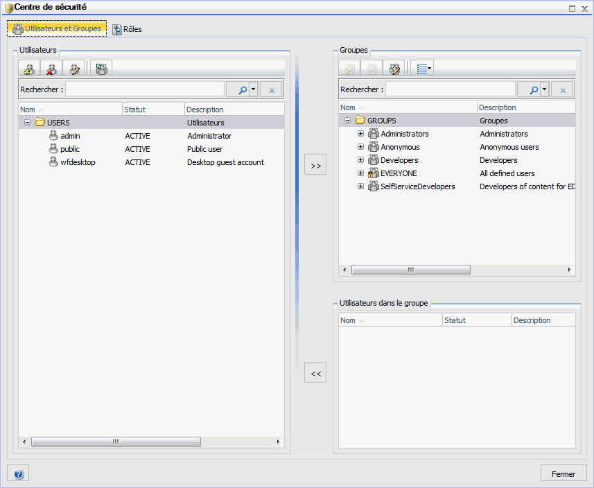Select the Administrators group name
The width and height of the screenshot is (594, 488).
click(405, 134)
